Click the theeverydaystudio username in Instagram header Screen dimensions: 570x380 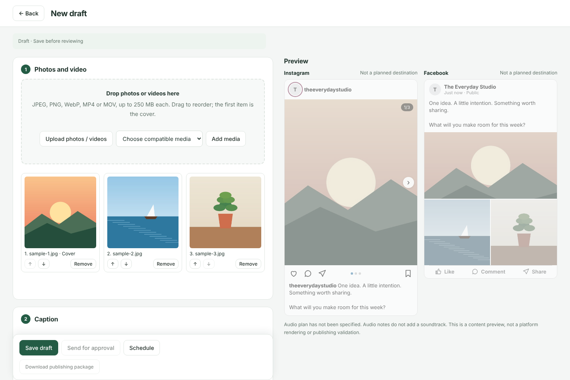coord(328,90)
